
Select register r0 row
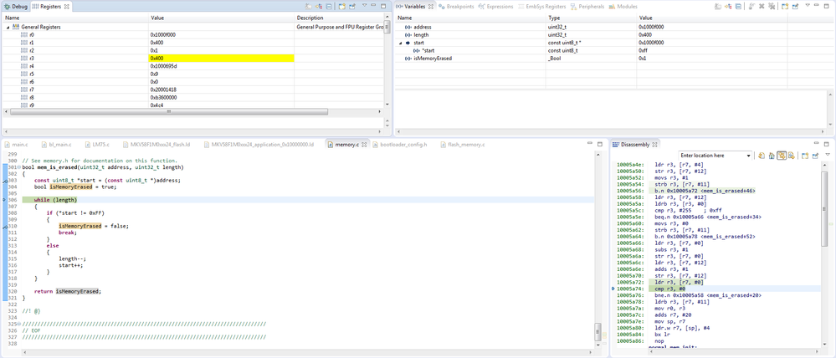pos(192,34)
